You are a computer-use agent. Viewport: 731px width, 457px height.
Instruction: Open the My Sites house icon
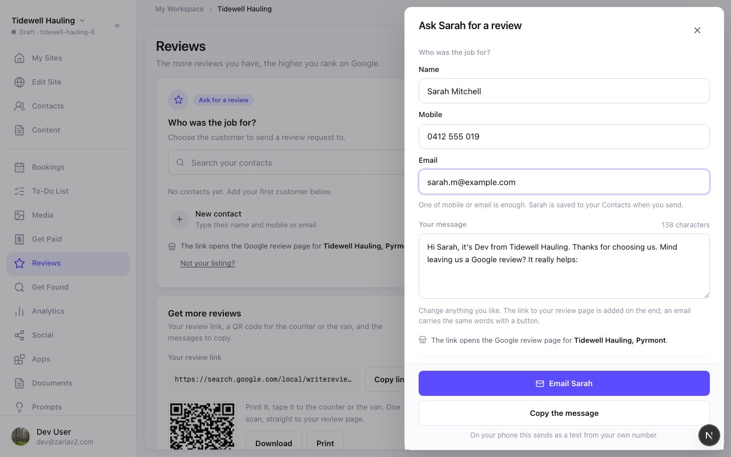click(x=19, y=58)
